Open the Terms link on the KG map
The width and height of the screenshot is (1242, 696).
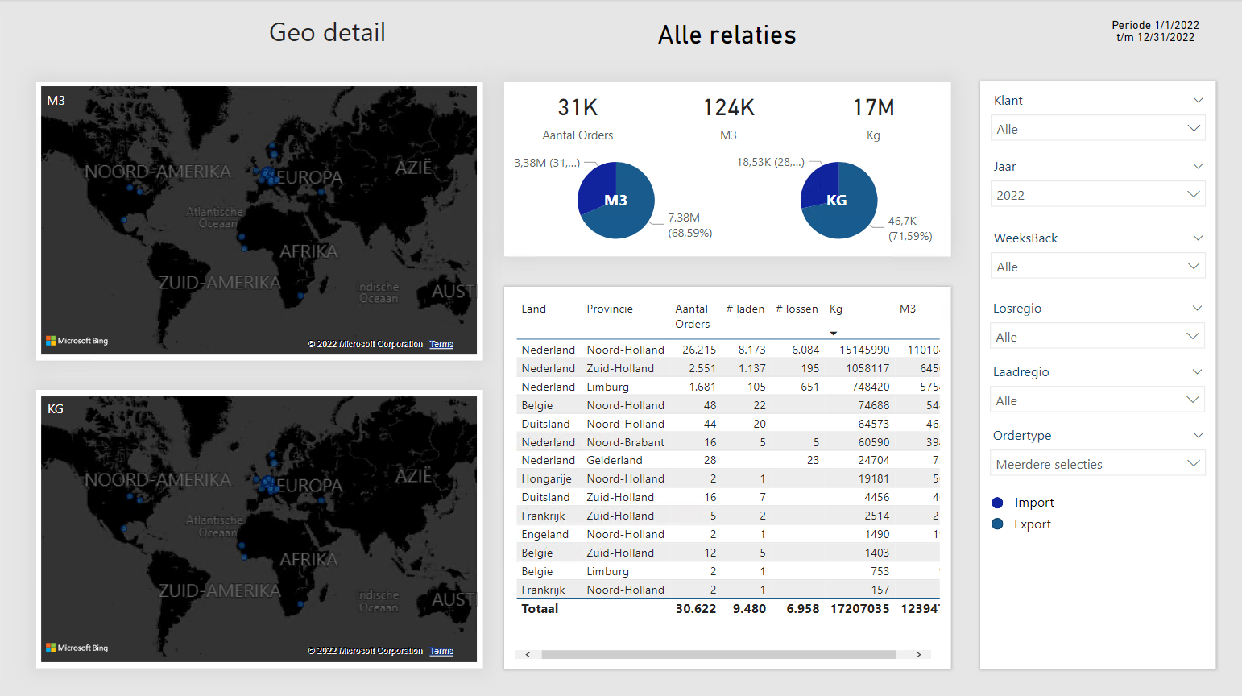pyautogui.click(x=441, y=651)
